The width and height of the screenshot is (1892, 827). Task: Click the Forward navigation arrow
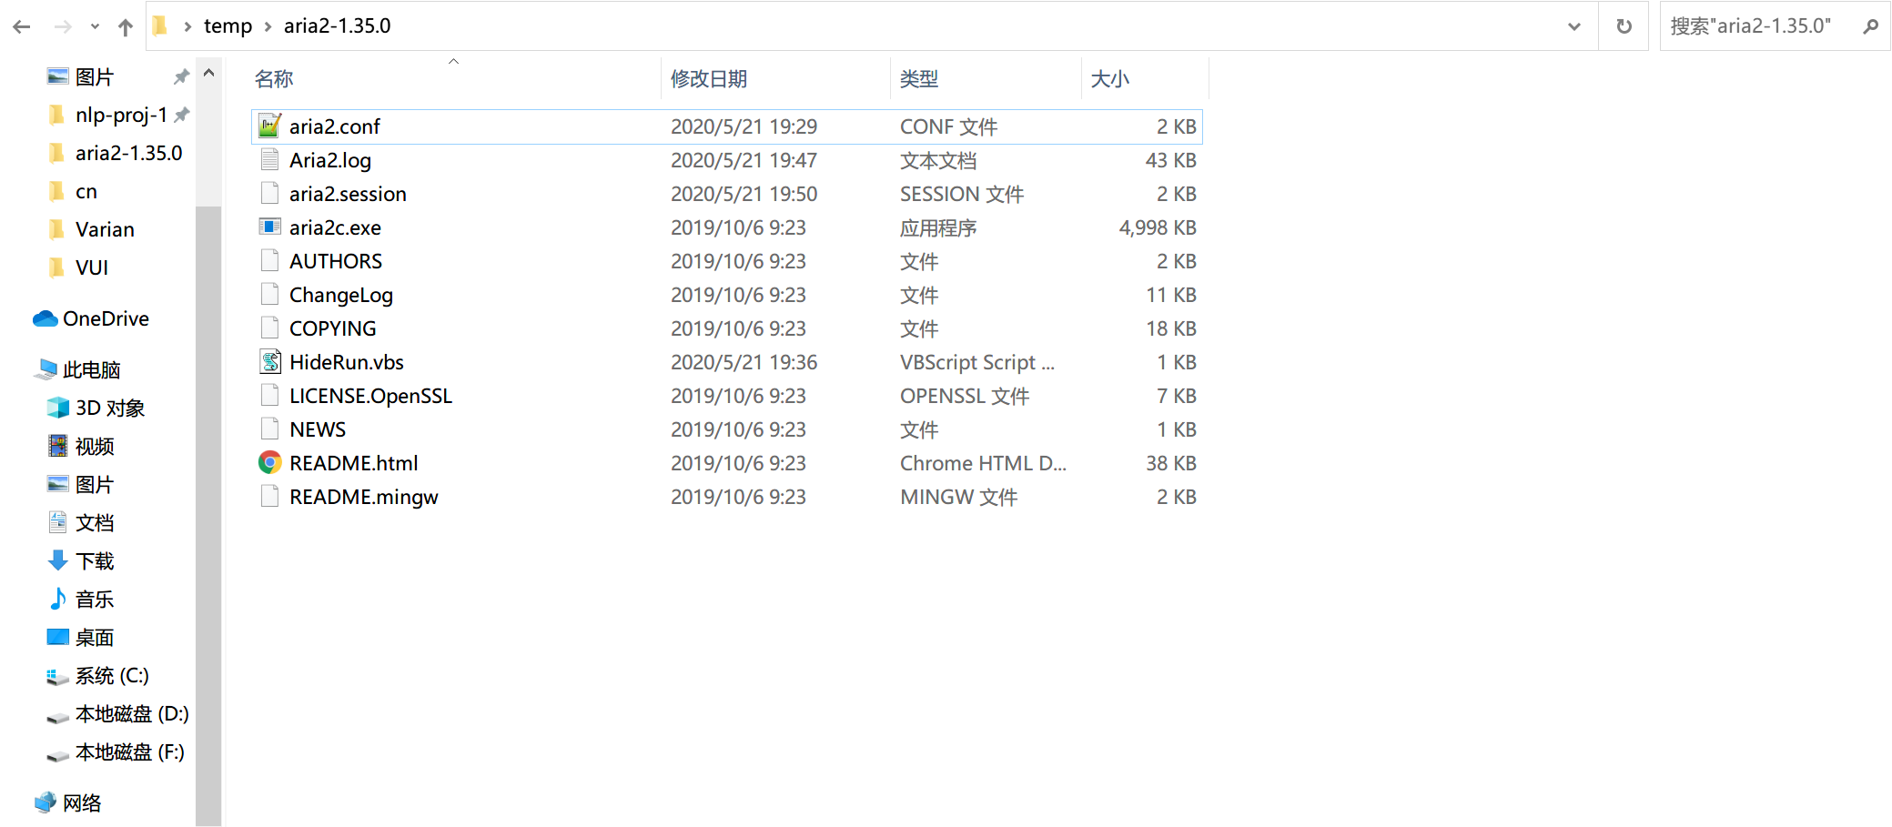click(63, 26)
